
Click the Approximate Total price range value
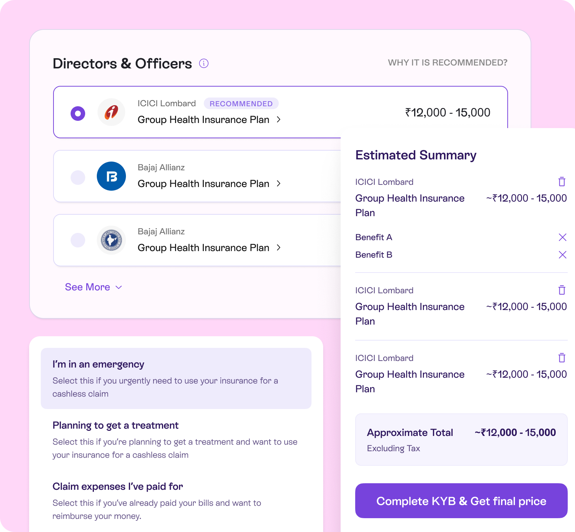(515, 432)
